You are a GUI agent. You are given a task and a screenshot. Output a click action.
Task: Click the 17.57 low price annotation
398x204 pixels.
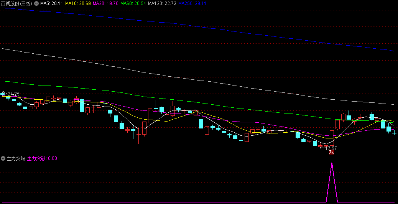(x=331, y=148)
